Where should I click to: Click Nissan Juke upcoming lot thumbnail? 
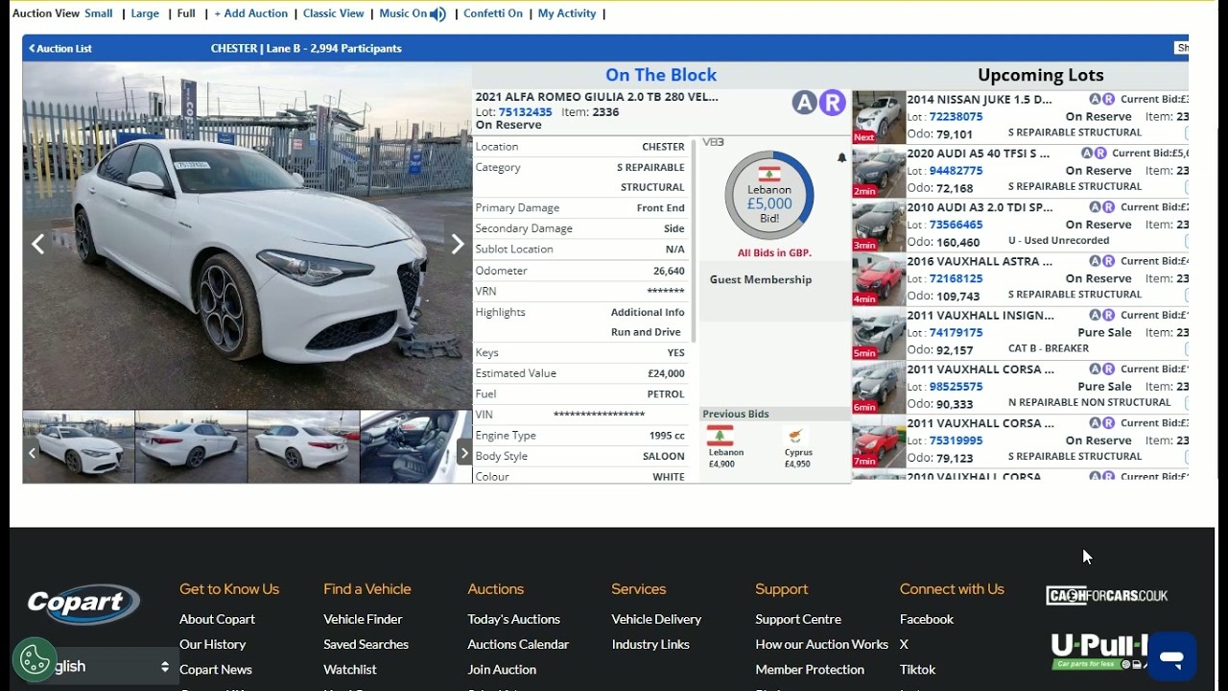pos(879,117)
